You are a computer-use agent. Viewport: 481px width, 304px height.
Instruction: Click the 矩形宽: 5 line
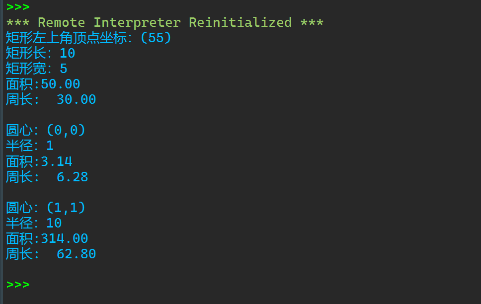tap(36, 69)
